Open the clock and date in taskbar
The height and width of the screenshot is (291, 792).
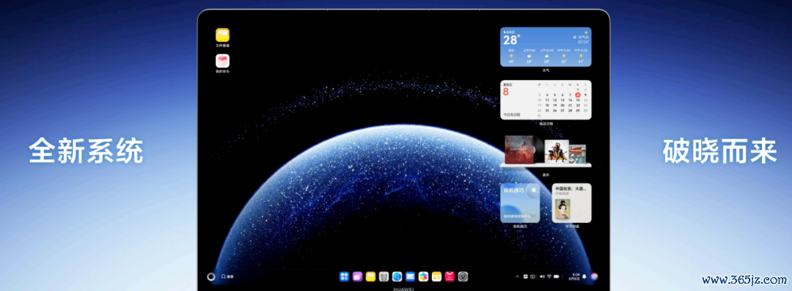[x=574, y=276]
